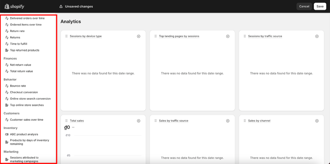330x164 pixels.
Task: Remove the Sessions by device type card
Action: [139, 36]
